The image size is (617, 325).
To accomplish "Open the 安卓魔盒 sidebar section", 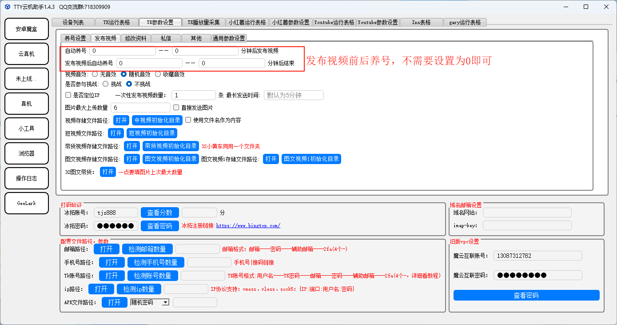I will [x=26, y=29].
